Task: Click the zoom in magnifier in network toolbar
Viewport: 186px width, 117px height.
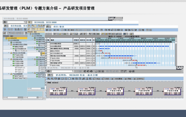Action: point(49,79)
